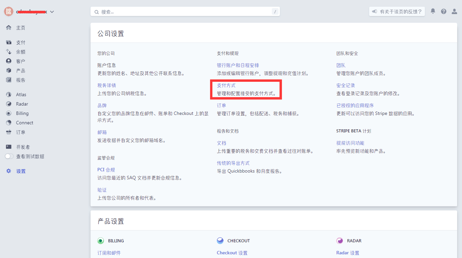Viewport: 462px width, 258px height.
Task: Open the 税务详情 link
Action: 107,86
